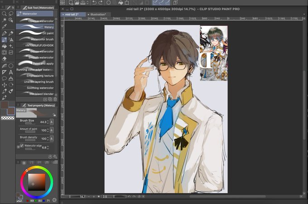Select the Uneven layering brush
Viewport: 308px width, 204px height.
pos(35,82)
